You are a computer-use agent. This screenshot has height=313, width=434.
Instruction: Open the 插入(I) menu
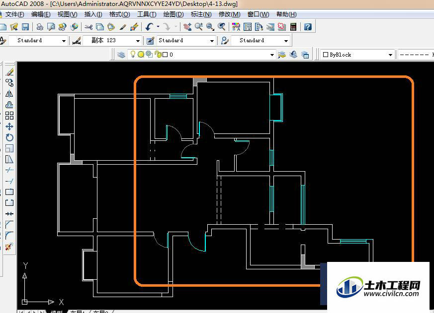tap(93, 14)
